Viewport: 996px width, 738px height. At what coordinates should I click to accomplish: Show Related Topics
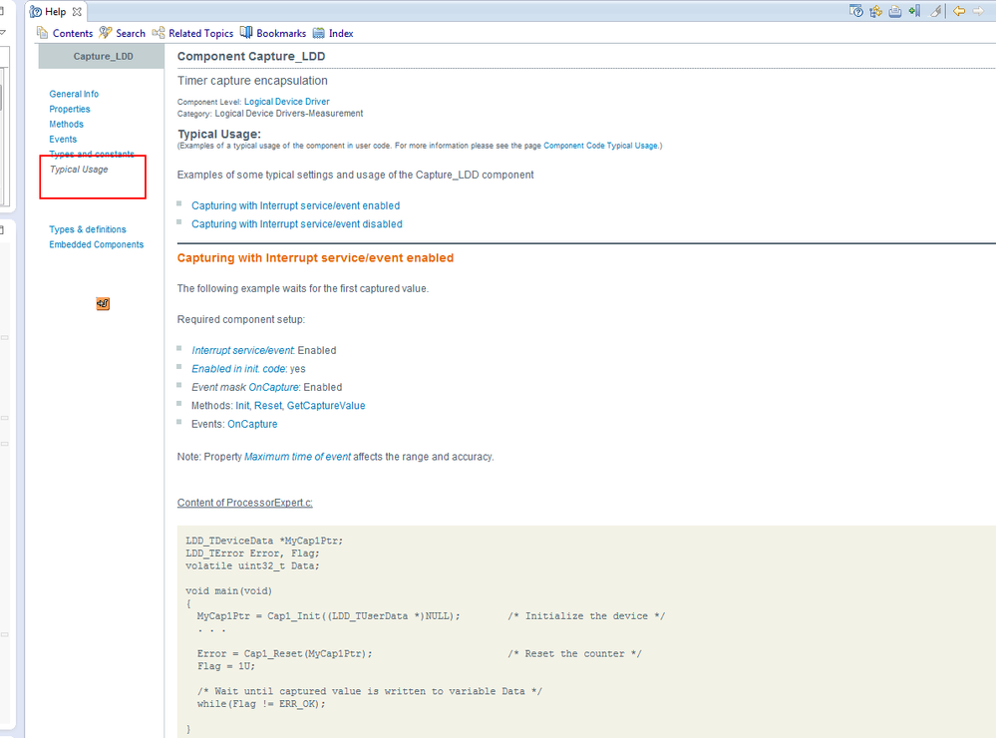click(x=193, y=33)
